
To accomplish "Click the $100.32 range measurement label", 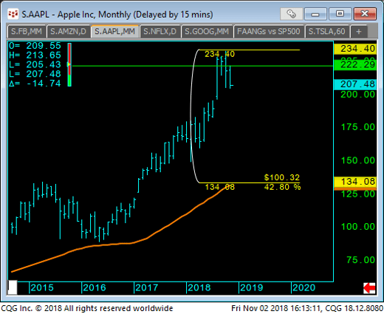I will [282, 177].
